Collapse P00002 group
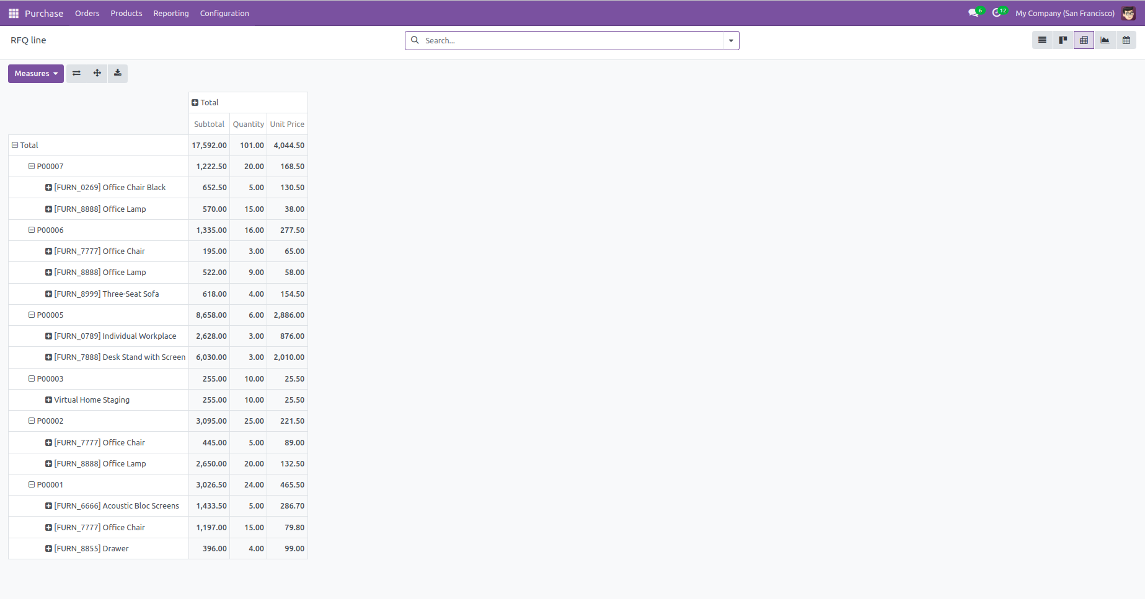 tap(99, 421)
